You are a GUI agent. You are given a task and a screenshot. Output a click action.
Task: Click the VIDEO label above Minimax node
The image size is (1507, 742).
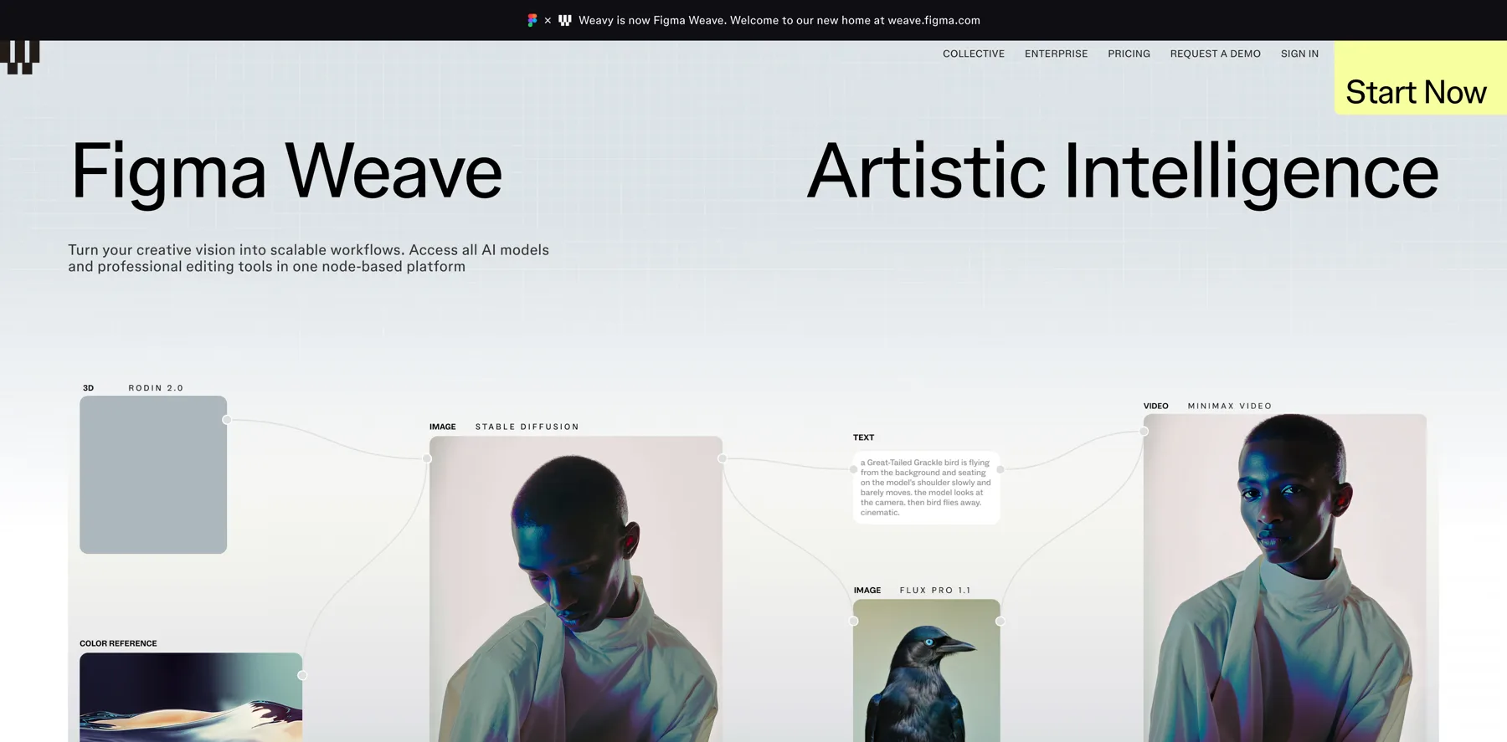pyautogui.click(x=1156, y=406)
